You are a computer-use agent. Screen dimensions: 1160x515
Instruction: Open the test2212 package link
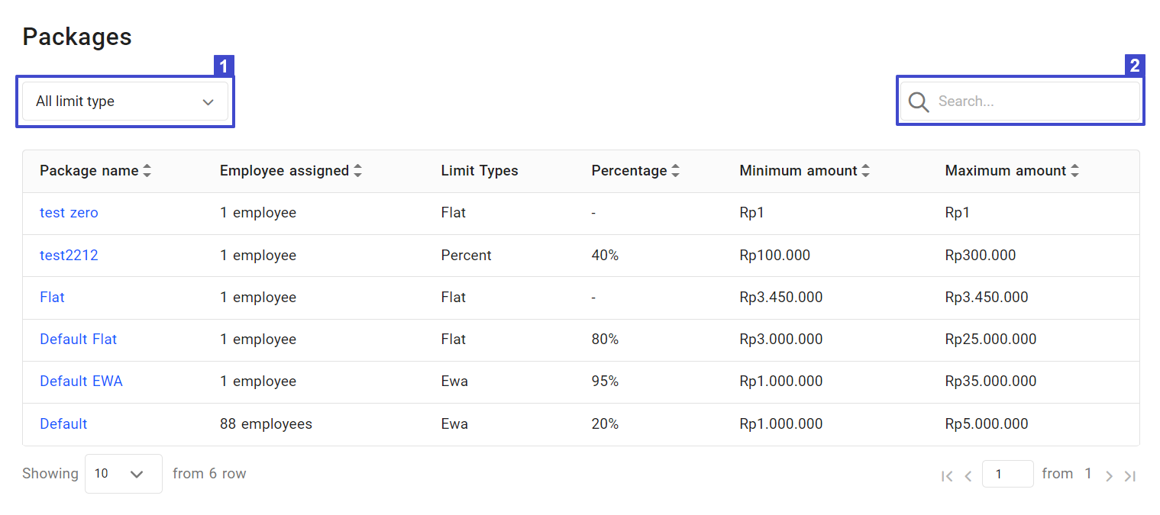69,256
